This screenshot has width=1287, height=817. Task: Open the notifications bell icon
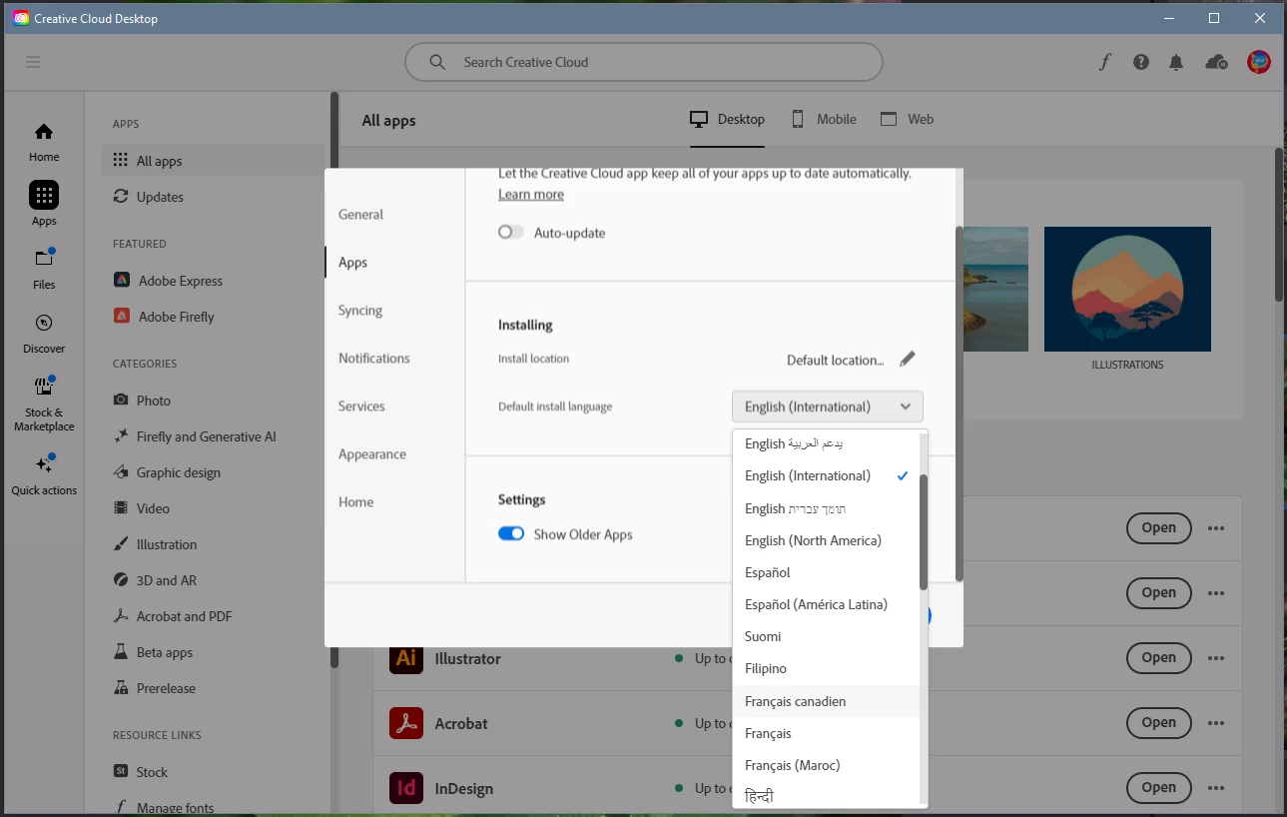tap(1177, 62)
